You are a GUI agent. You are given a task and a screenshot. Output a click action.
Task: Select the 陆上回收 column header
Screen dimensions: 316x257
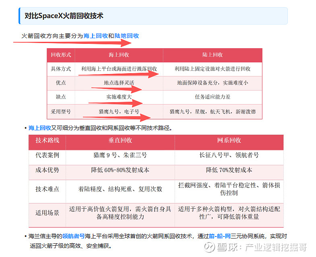213,55
